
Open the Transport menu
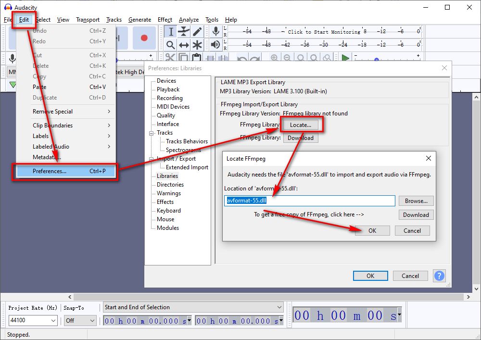[x=88, y=20]
